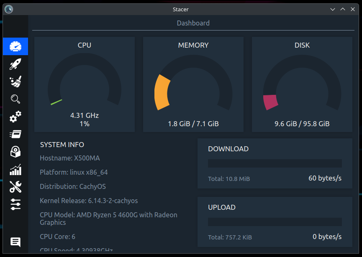
Task: Close the Stacer window
Action: 352,9
